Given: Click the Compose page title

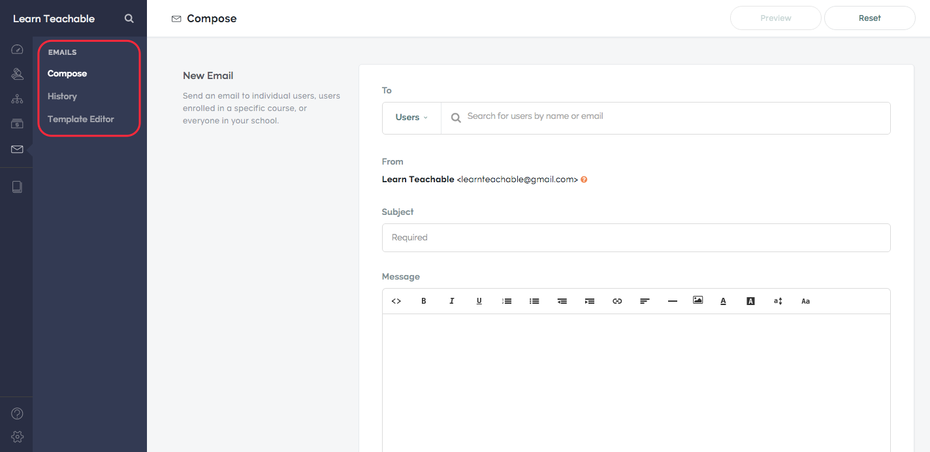Looking at the screenshot, I should (x=212, y=18).
